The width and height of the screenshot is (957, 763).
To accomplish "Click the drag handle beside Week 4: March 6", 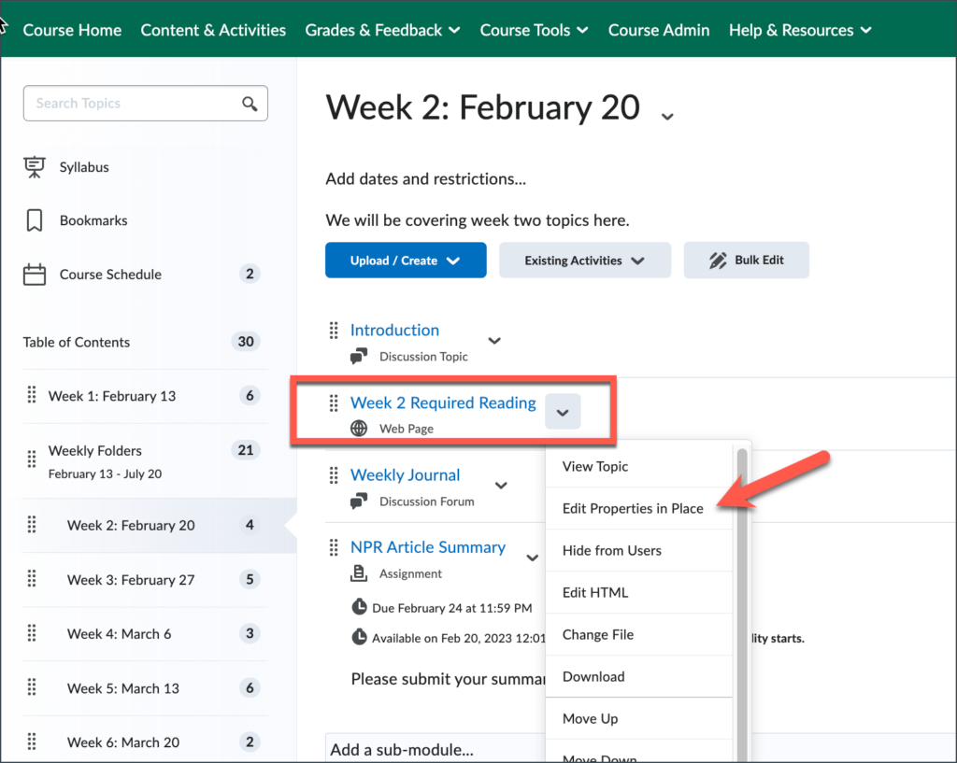I will pyautogui.click(x=32, y=633).
